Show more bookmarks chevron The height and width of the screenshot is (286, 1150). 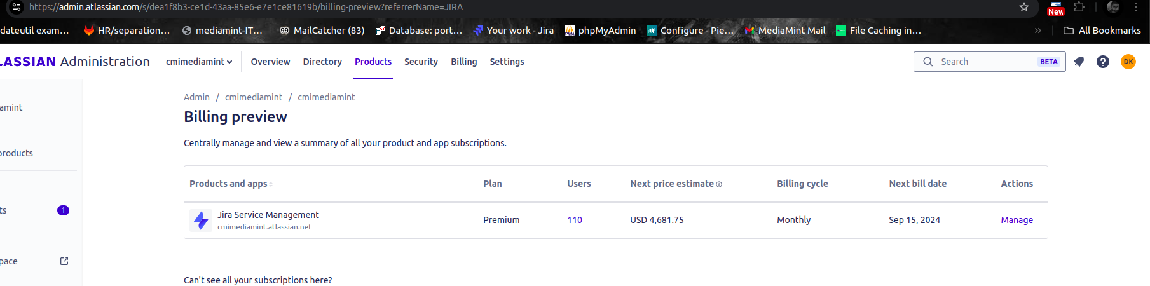1038,31
